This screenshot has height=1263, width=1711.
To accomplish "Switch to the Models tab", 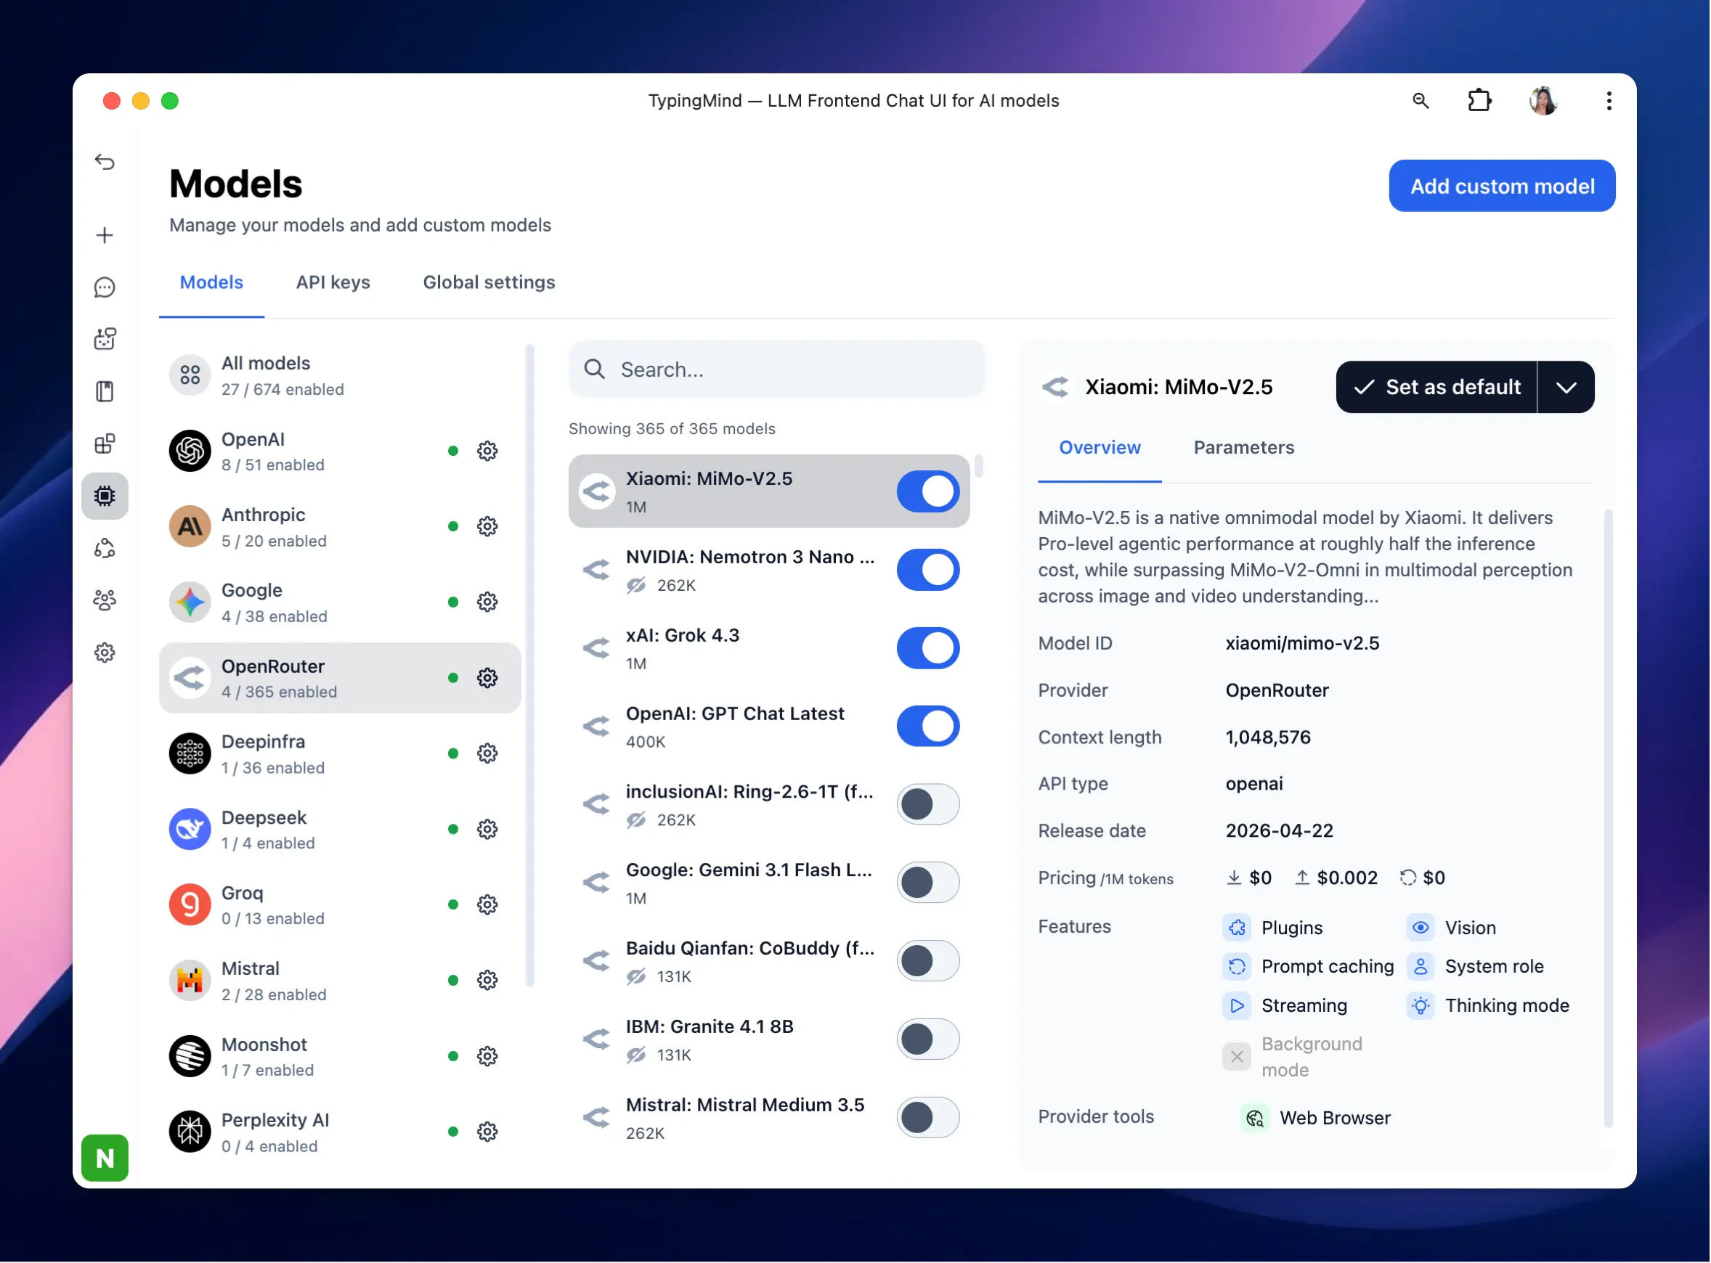I will [x=211, y=283].
